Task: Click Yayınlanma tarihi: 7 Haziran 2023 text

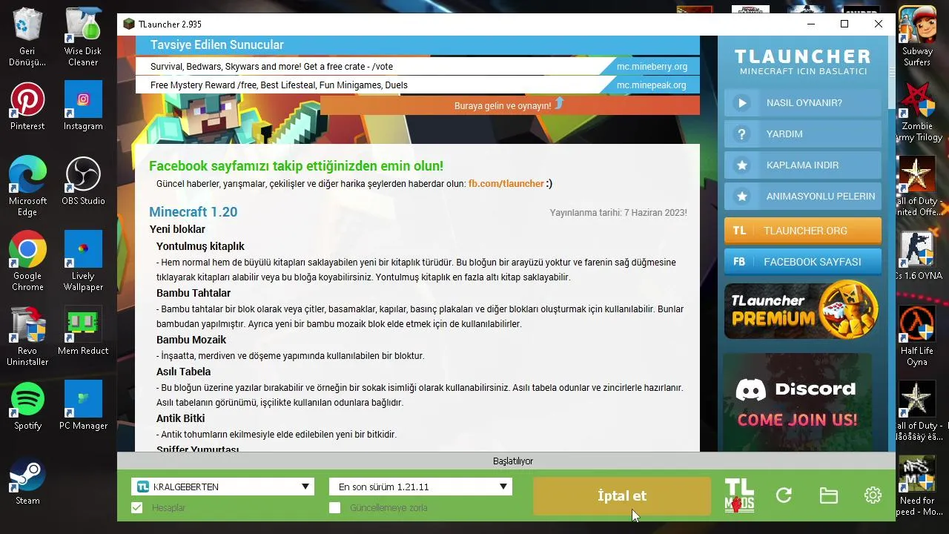Action: click(618, 213)
